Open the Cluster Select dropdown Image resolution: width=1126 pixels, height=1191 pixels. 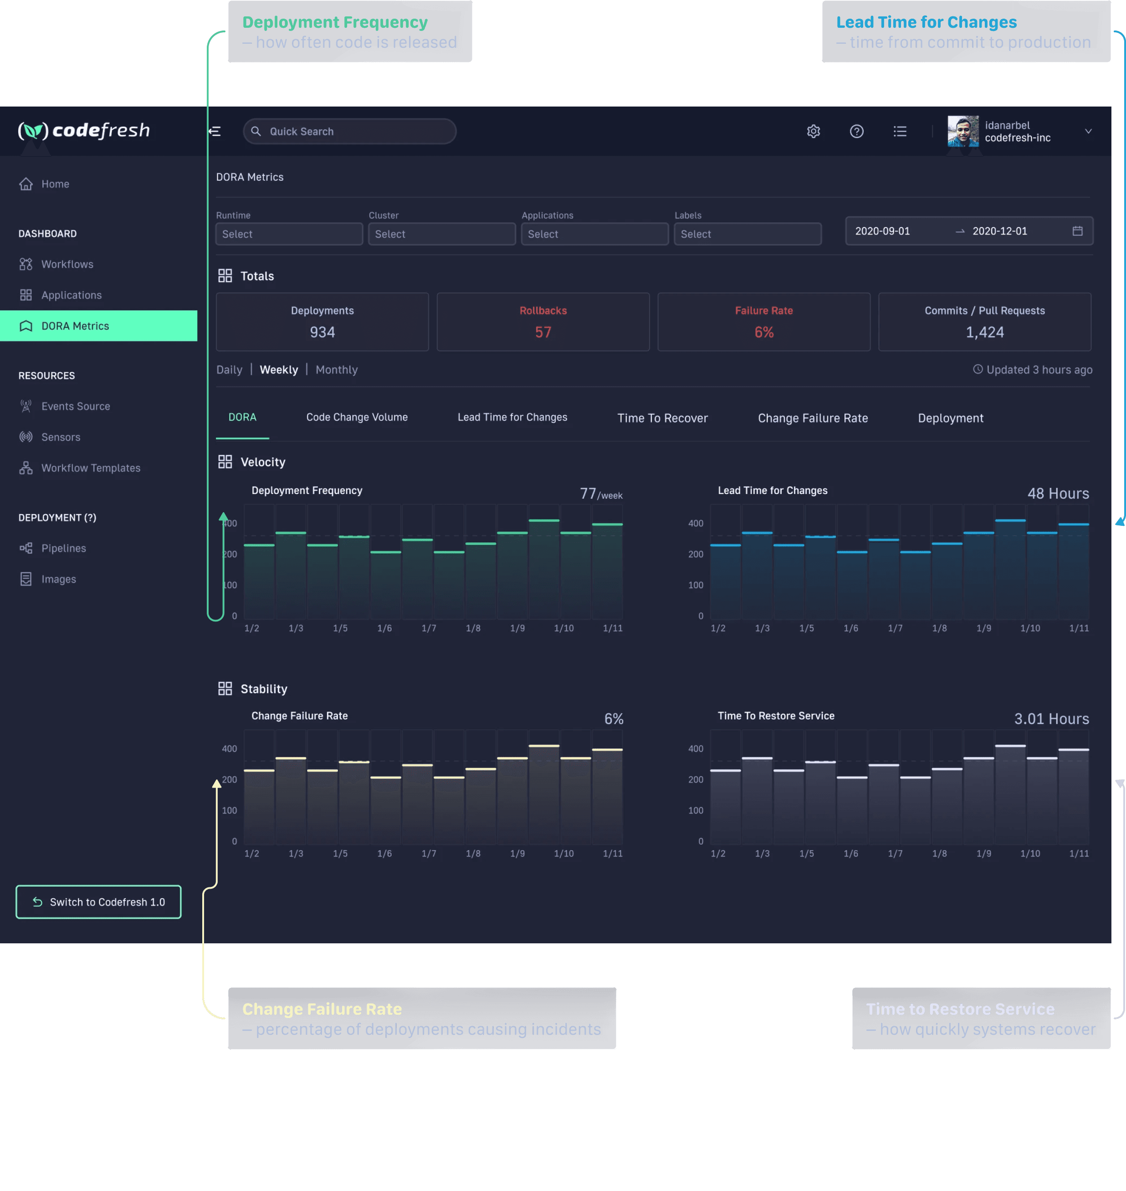click(441, 234)
